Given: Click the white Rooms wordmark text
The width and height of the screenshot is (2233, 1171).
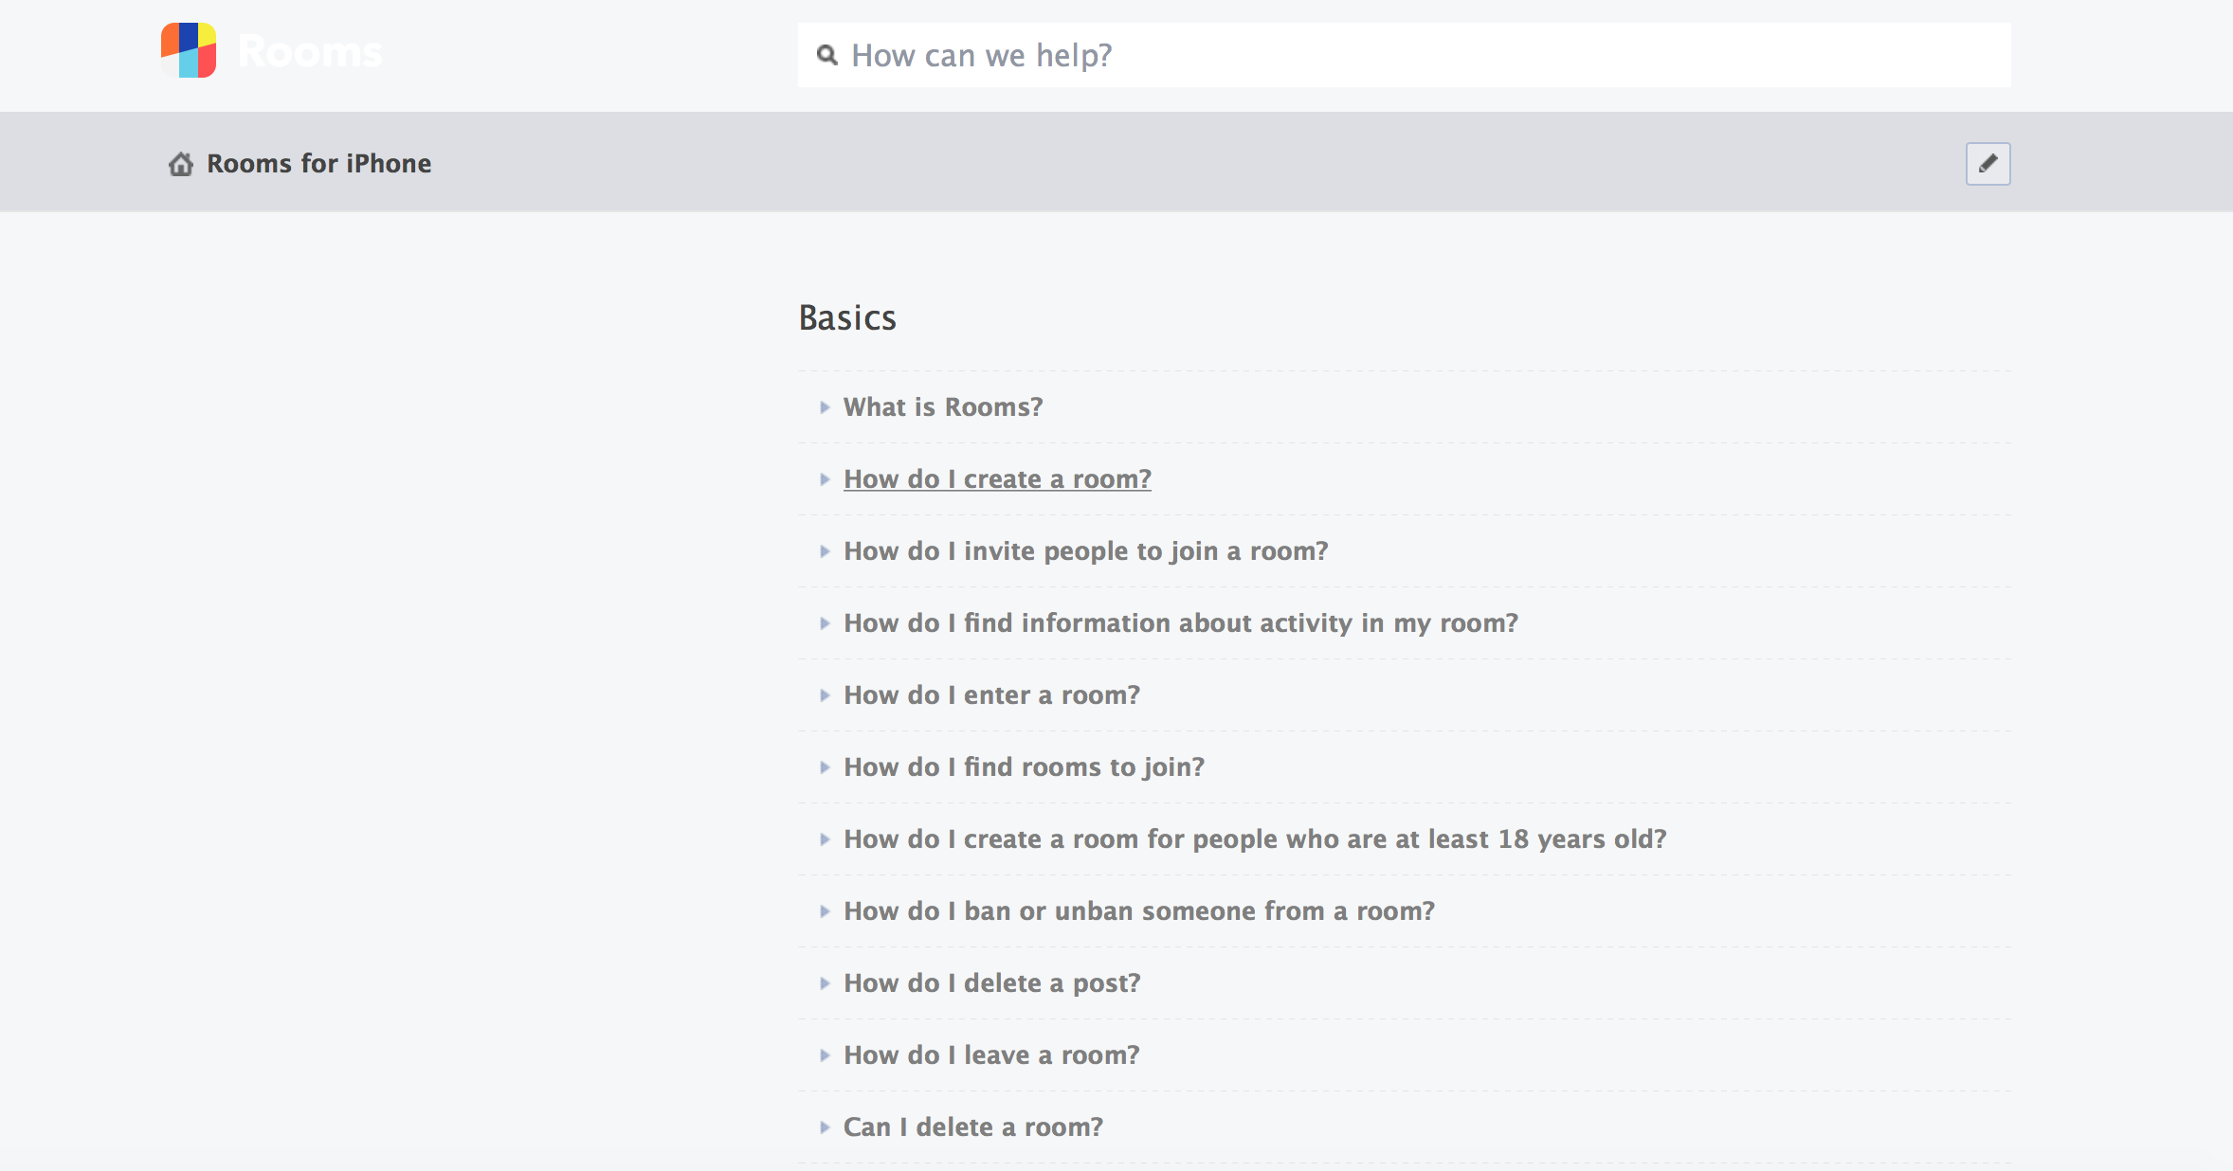Looking at the screenshot, I should coord(310,52).
